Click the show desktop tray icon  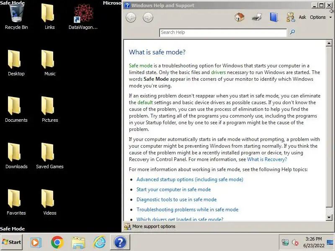click(x=330, y=242)
